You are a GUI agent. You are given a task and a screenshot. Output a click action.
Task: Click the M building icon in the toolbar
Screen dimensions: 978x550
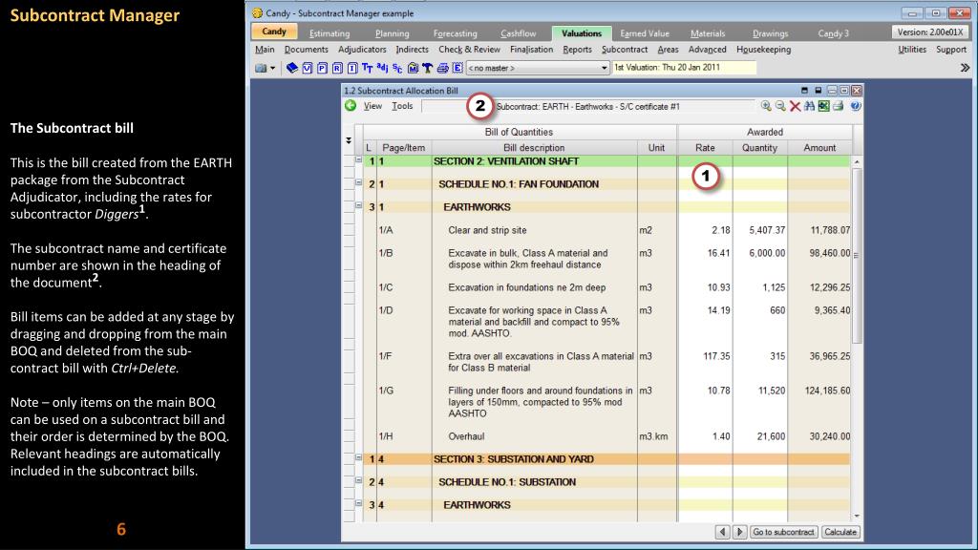(413, 68)
